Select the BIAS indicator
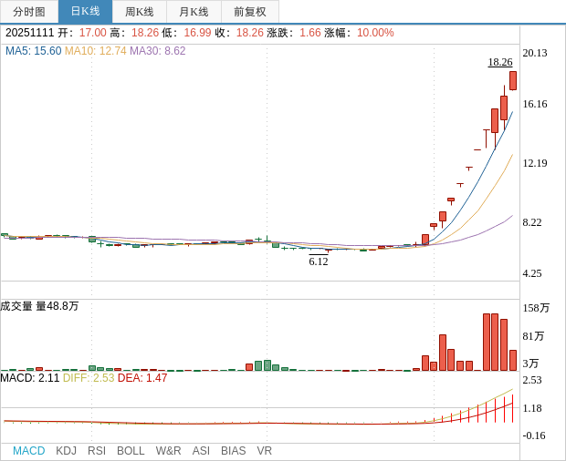The image size is (566, 461). [x=233, y=451]
